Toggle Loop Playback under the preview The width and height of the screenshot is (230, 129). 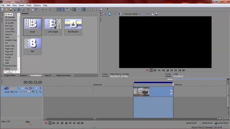tap(151, 70)
